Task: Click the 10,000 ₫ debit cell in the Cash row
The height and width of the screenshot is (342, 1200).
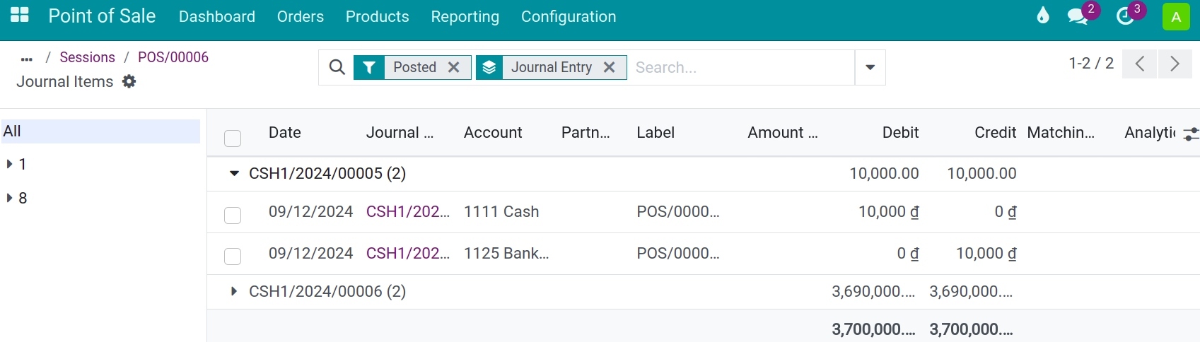Action: point(888,211)
